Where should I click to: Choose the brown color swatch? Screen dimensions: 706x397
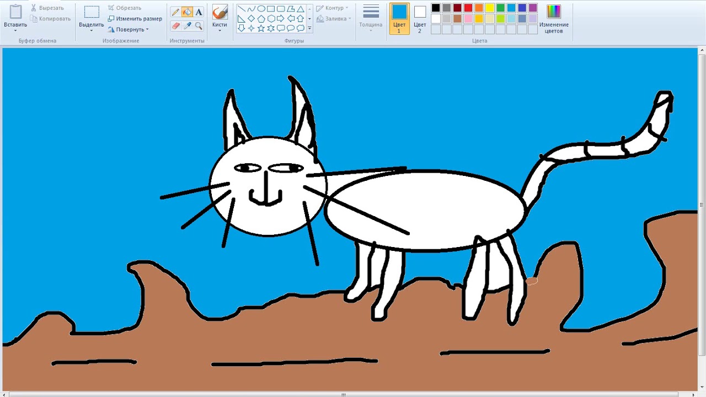pyautogui.click(x=457, y=19)
